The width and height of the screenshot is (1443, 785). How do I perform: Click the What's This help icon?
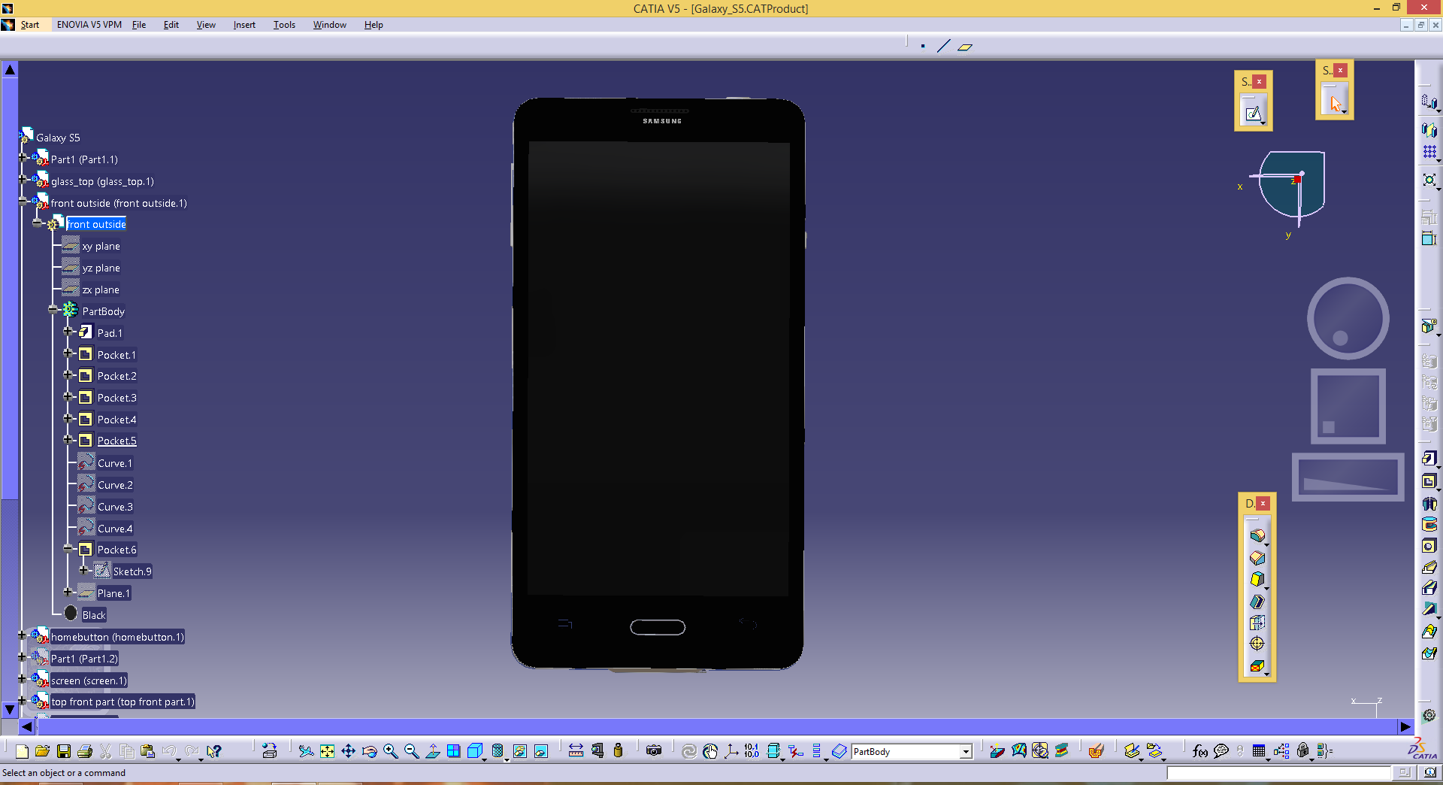coord(214,751)
